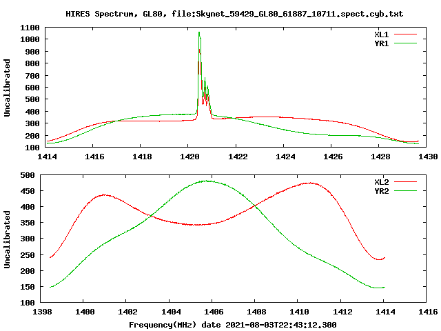Click the green YR2 curve maximum

coord(206,181)
